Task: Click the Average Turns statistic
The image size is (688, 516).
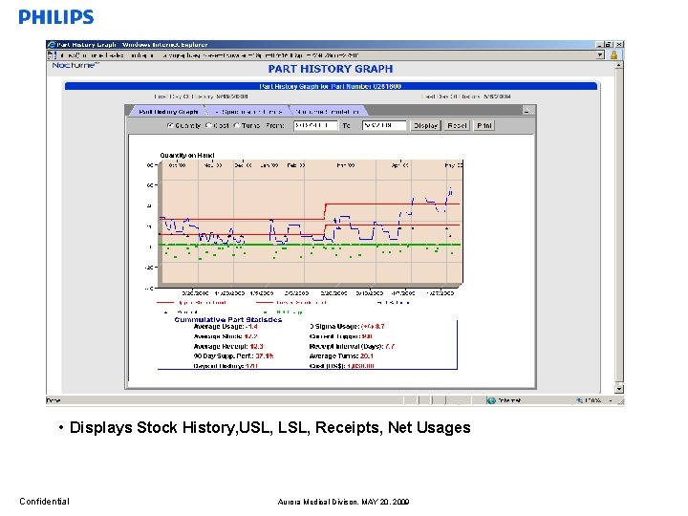Action: (x=341, y=355)
